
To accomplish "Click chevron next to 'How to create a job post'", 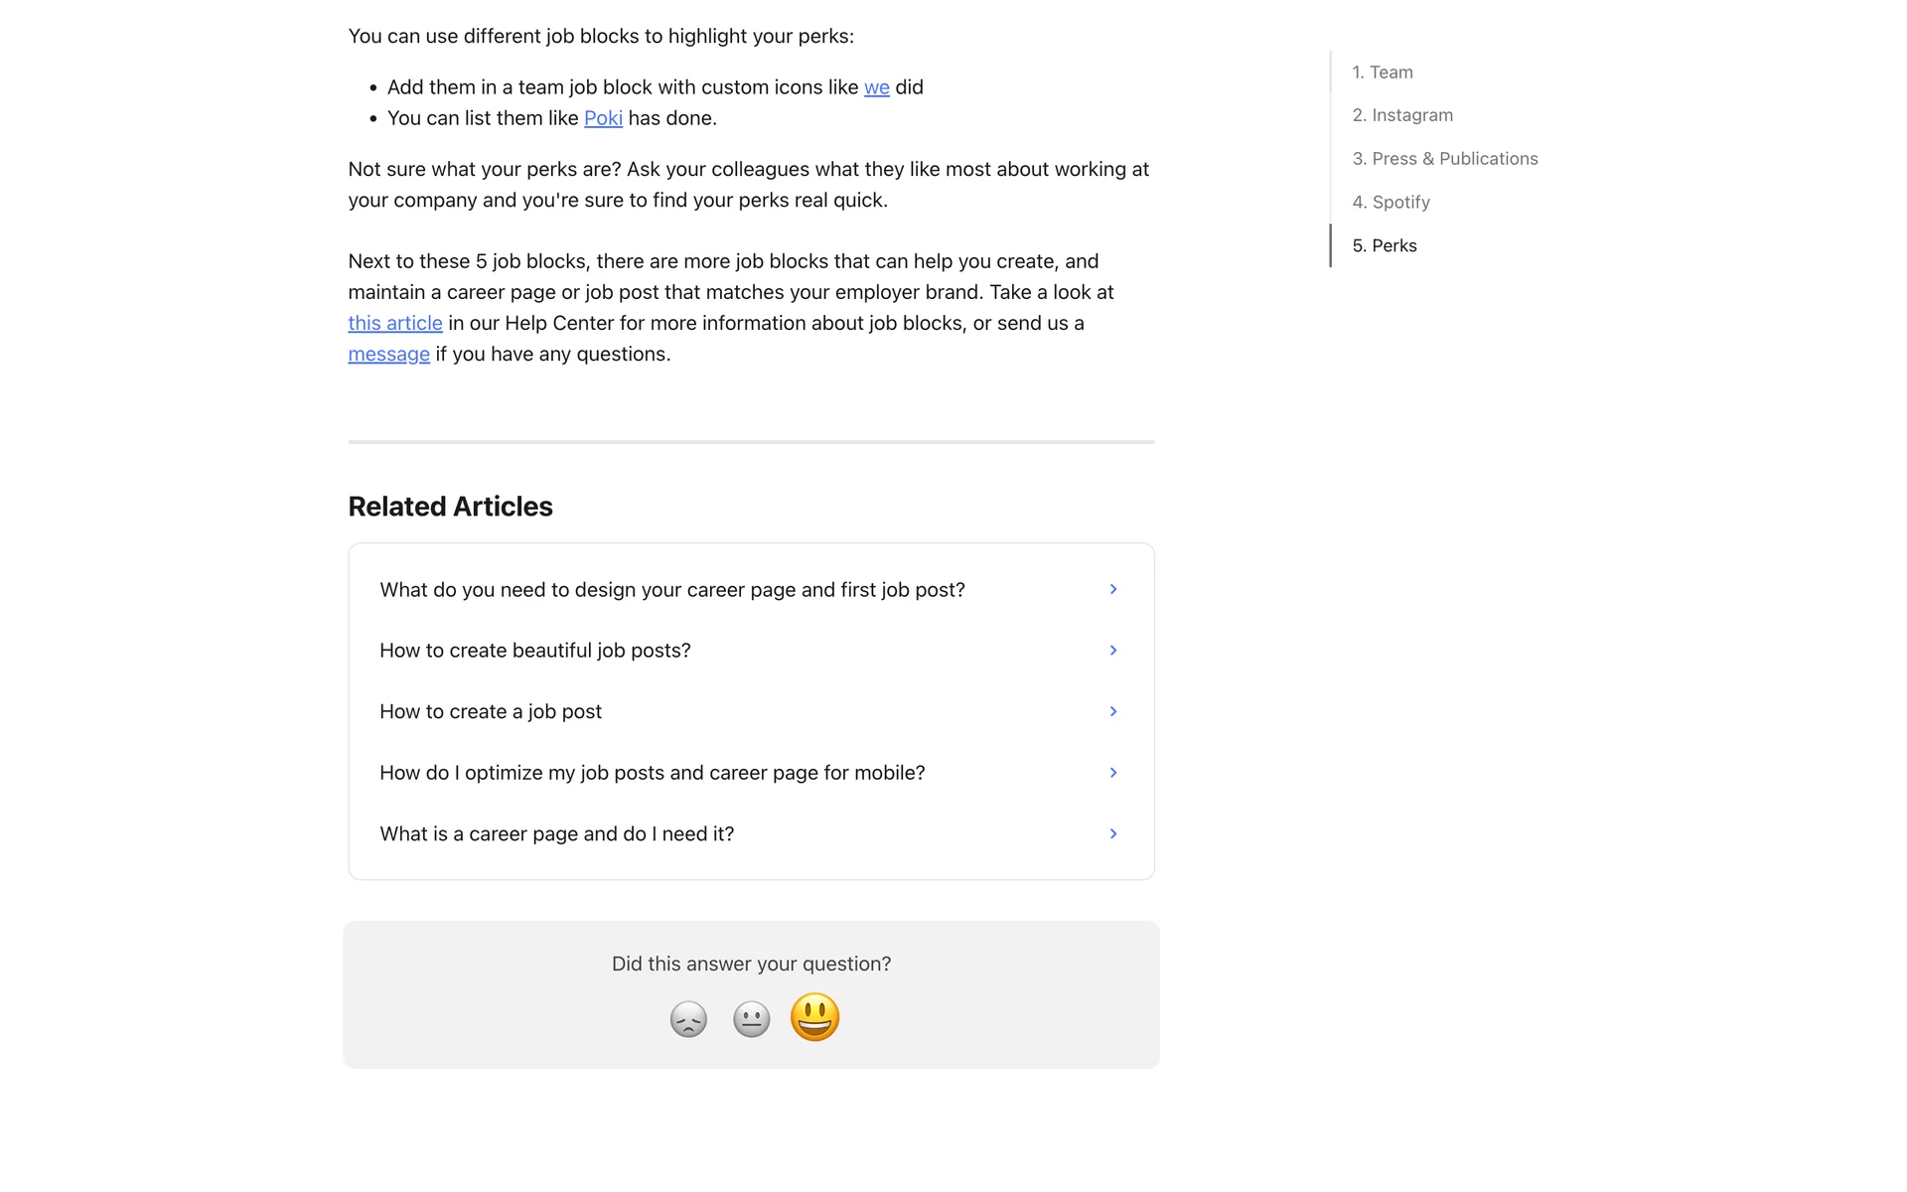I will [1113, 711].
